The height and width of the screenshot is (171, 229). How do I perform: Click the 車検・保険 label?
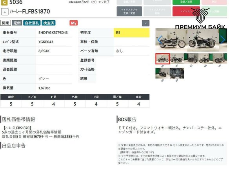click(x=89, y=42)
